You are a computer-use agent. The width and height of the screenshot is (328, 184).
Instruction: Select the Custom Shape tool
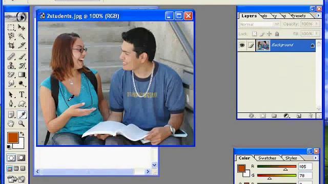pyautogui.click(x=22, y=103)
